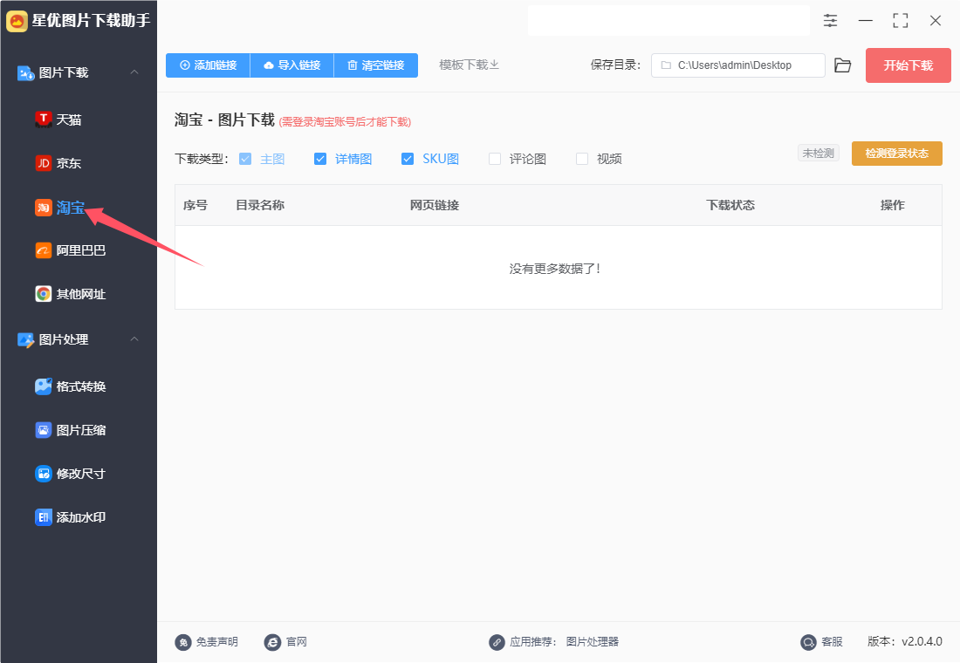Click the app logo icon in title bar
Screen dimensions: 960x663
tap(17, 21)
